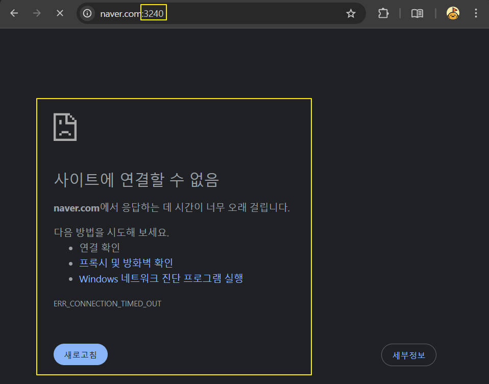
Task: Click the sad page error icon
Action: click(65, 127)
